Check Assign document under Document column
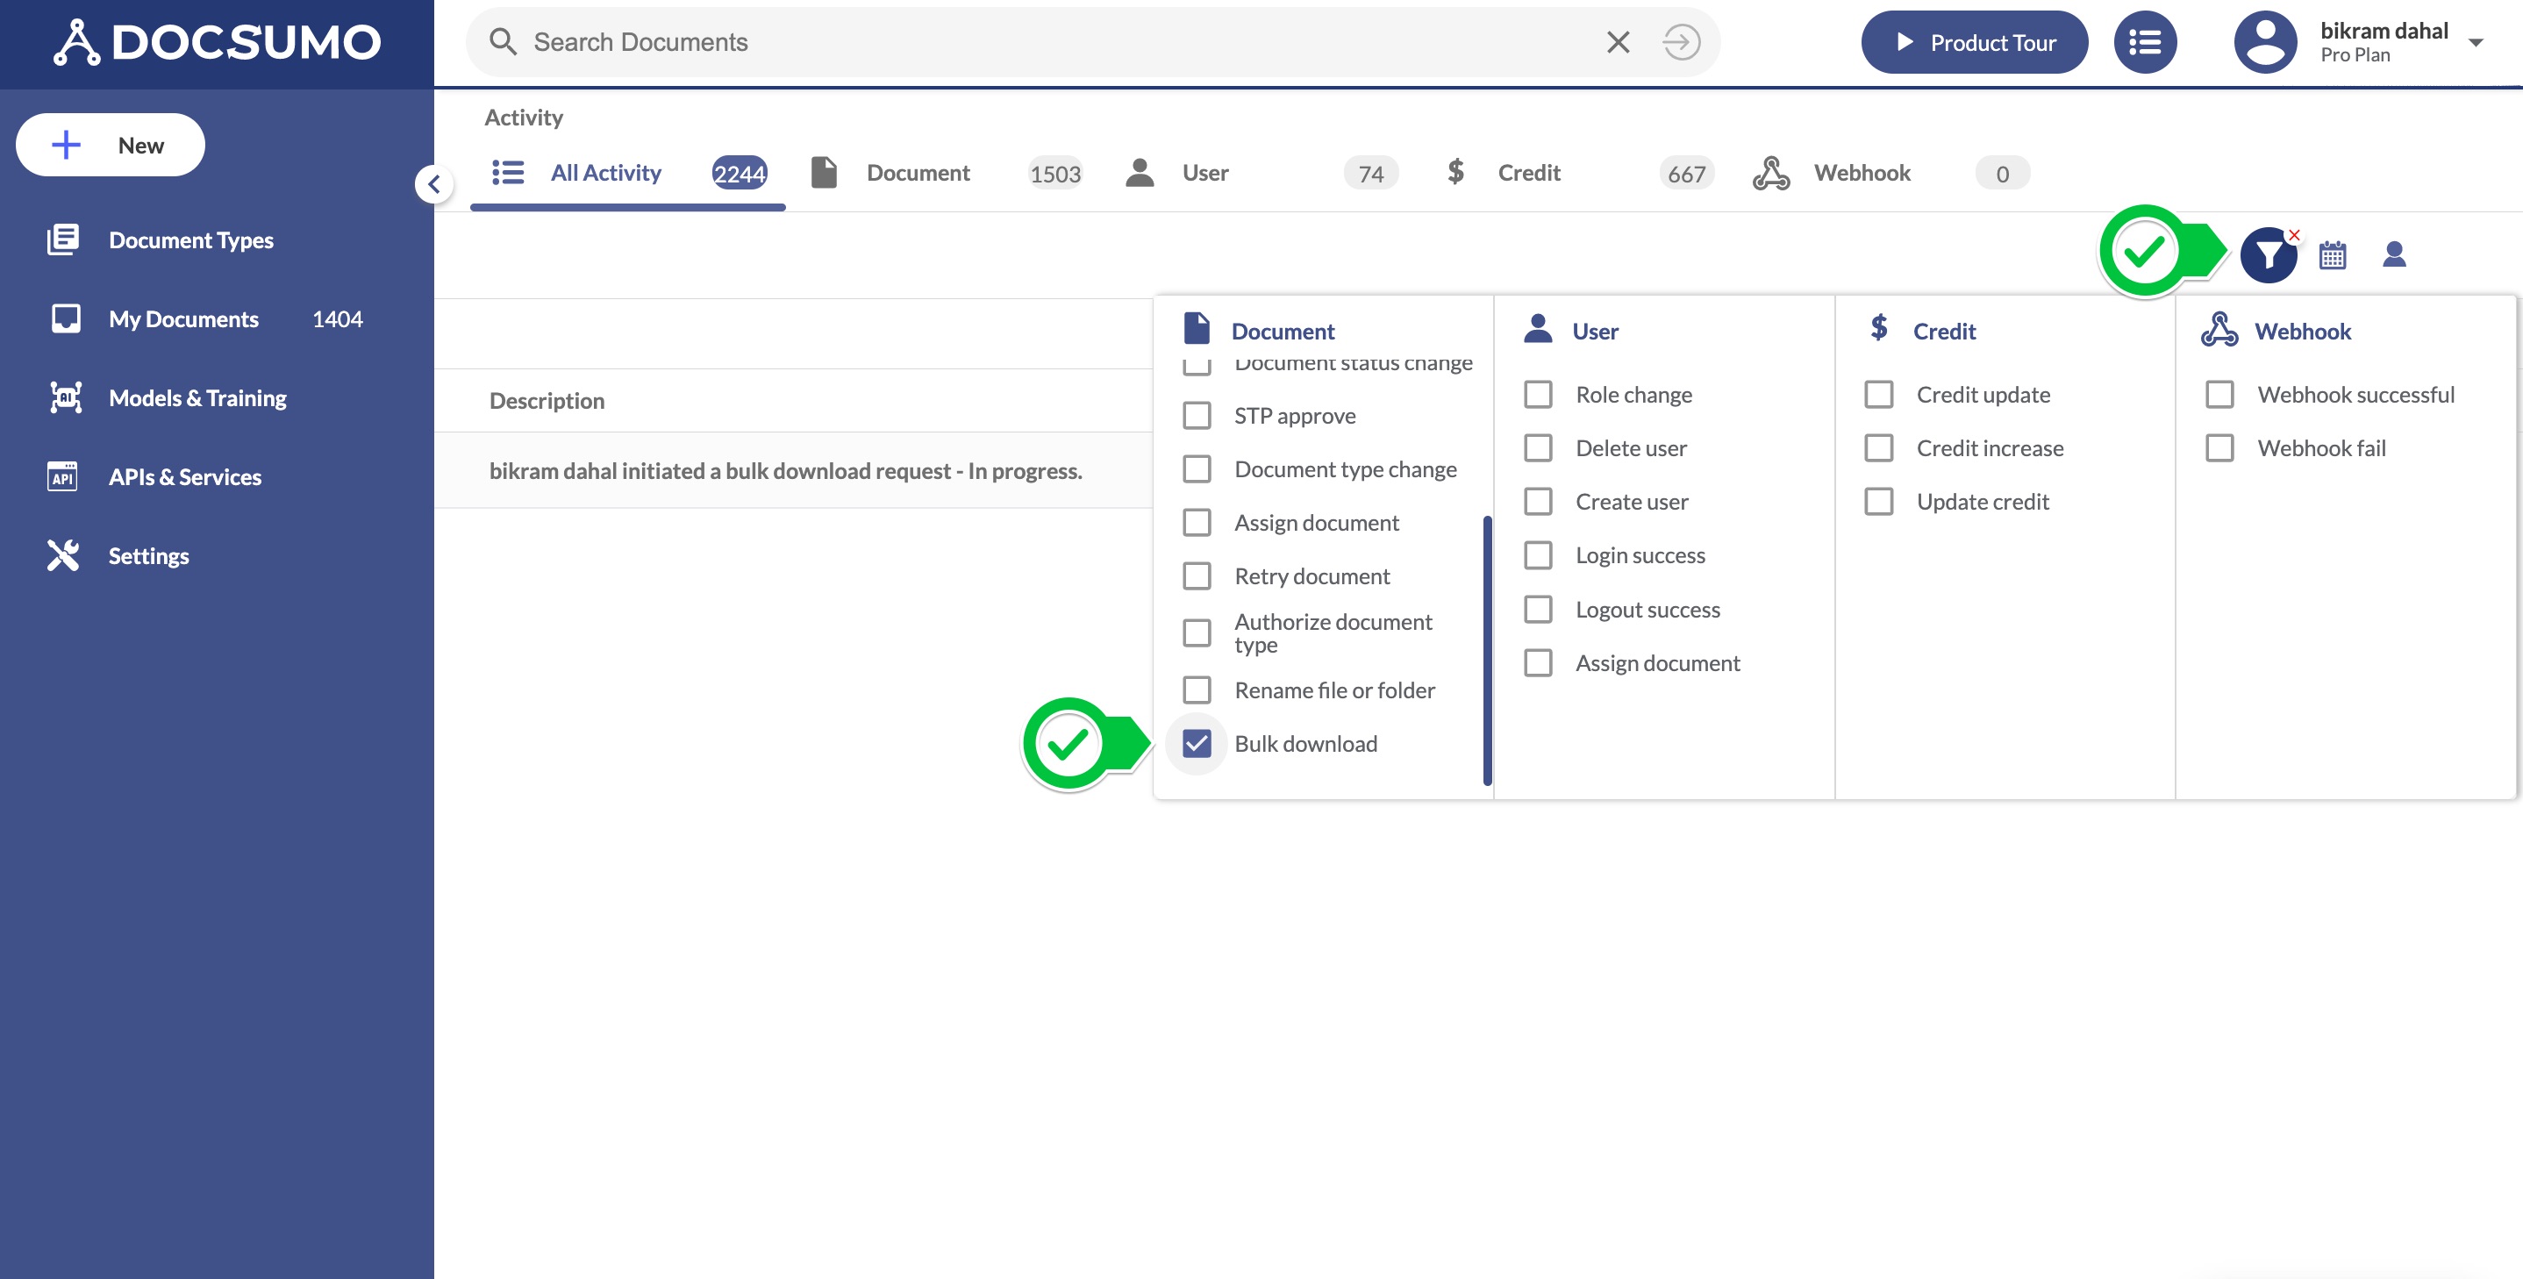 point(1196,522)
